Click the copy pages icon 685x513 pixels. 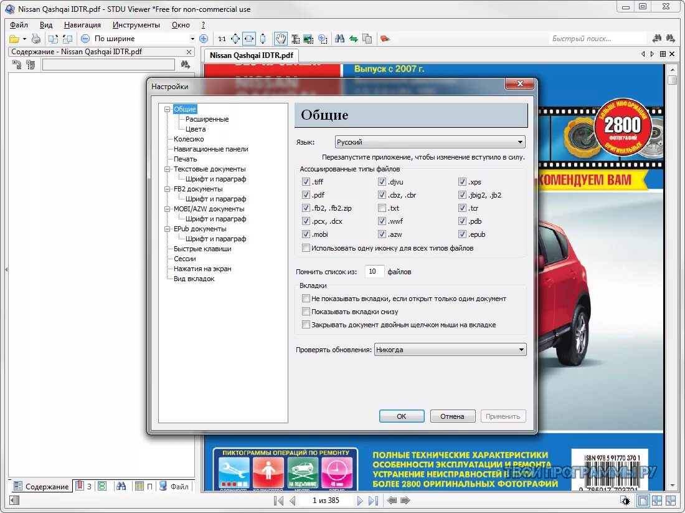[x=367, y=39]
